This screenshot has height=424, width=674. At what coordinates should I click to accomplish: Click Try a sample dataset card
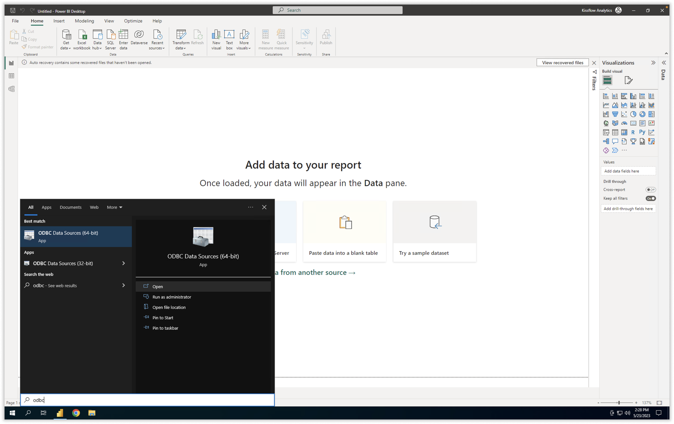click(x=435, y=231)
